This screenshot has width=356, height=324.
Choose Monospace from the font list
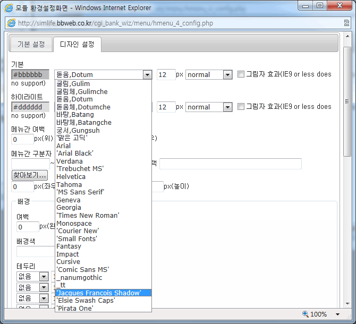click(103, 223)
